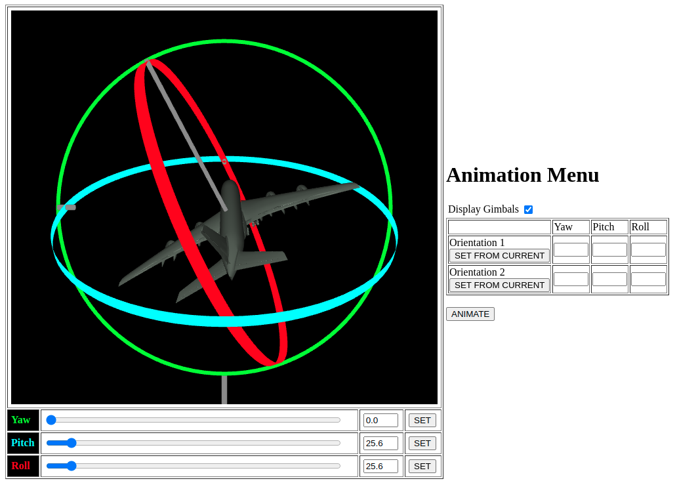677x481 pixels.
Task: Click Orientation 2 Pitch input field
Action: pos(609,279)
